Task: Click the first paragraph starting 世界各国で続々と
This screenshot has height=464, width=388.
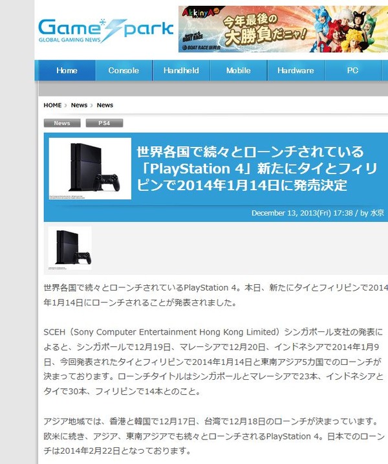Action: (x=216, y=295)
